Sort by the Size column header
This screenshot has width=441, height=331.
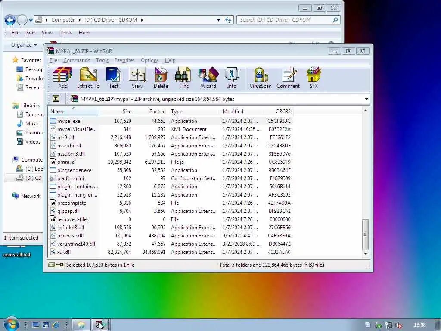[116, 112]
